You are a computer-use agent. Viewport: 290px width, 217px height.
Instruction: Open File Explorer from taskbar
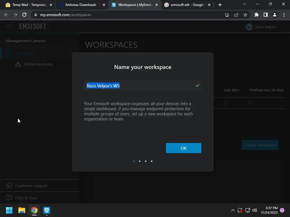[x=22, y=210]
